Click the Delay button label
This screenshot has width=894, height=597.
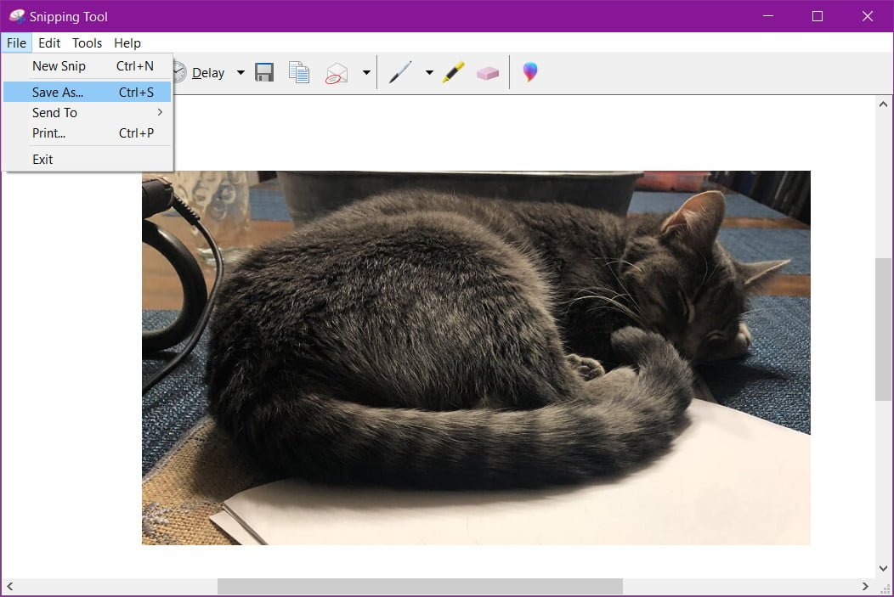207,73
